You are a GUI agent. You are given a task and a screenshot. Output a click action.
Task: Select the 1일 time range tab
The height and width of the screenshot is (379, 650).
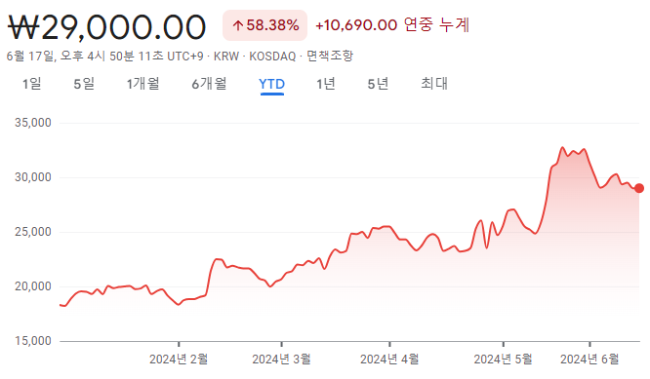click(31, 84)
